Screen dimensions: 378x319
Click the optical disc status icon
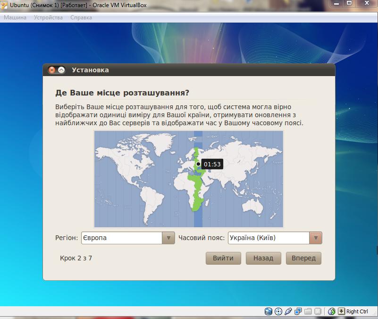pos(278,311)
